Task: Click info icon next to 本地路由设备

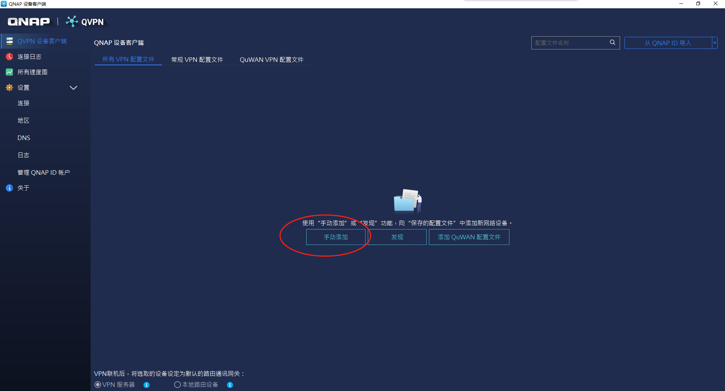Action: click(230, 385)
